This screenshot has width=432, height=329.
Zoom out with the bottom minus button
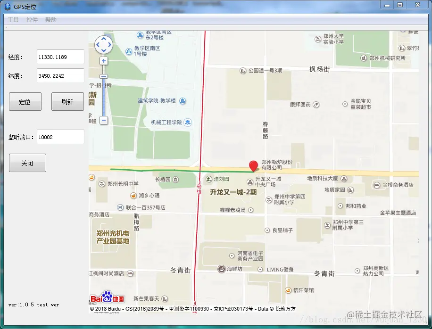104,120
